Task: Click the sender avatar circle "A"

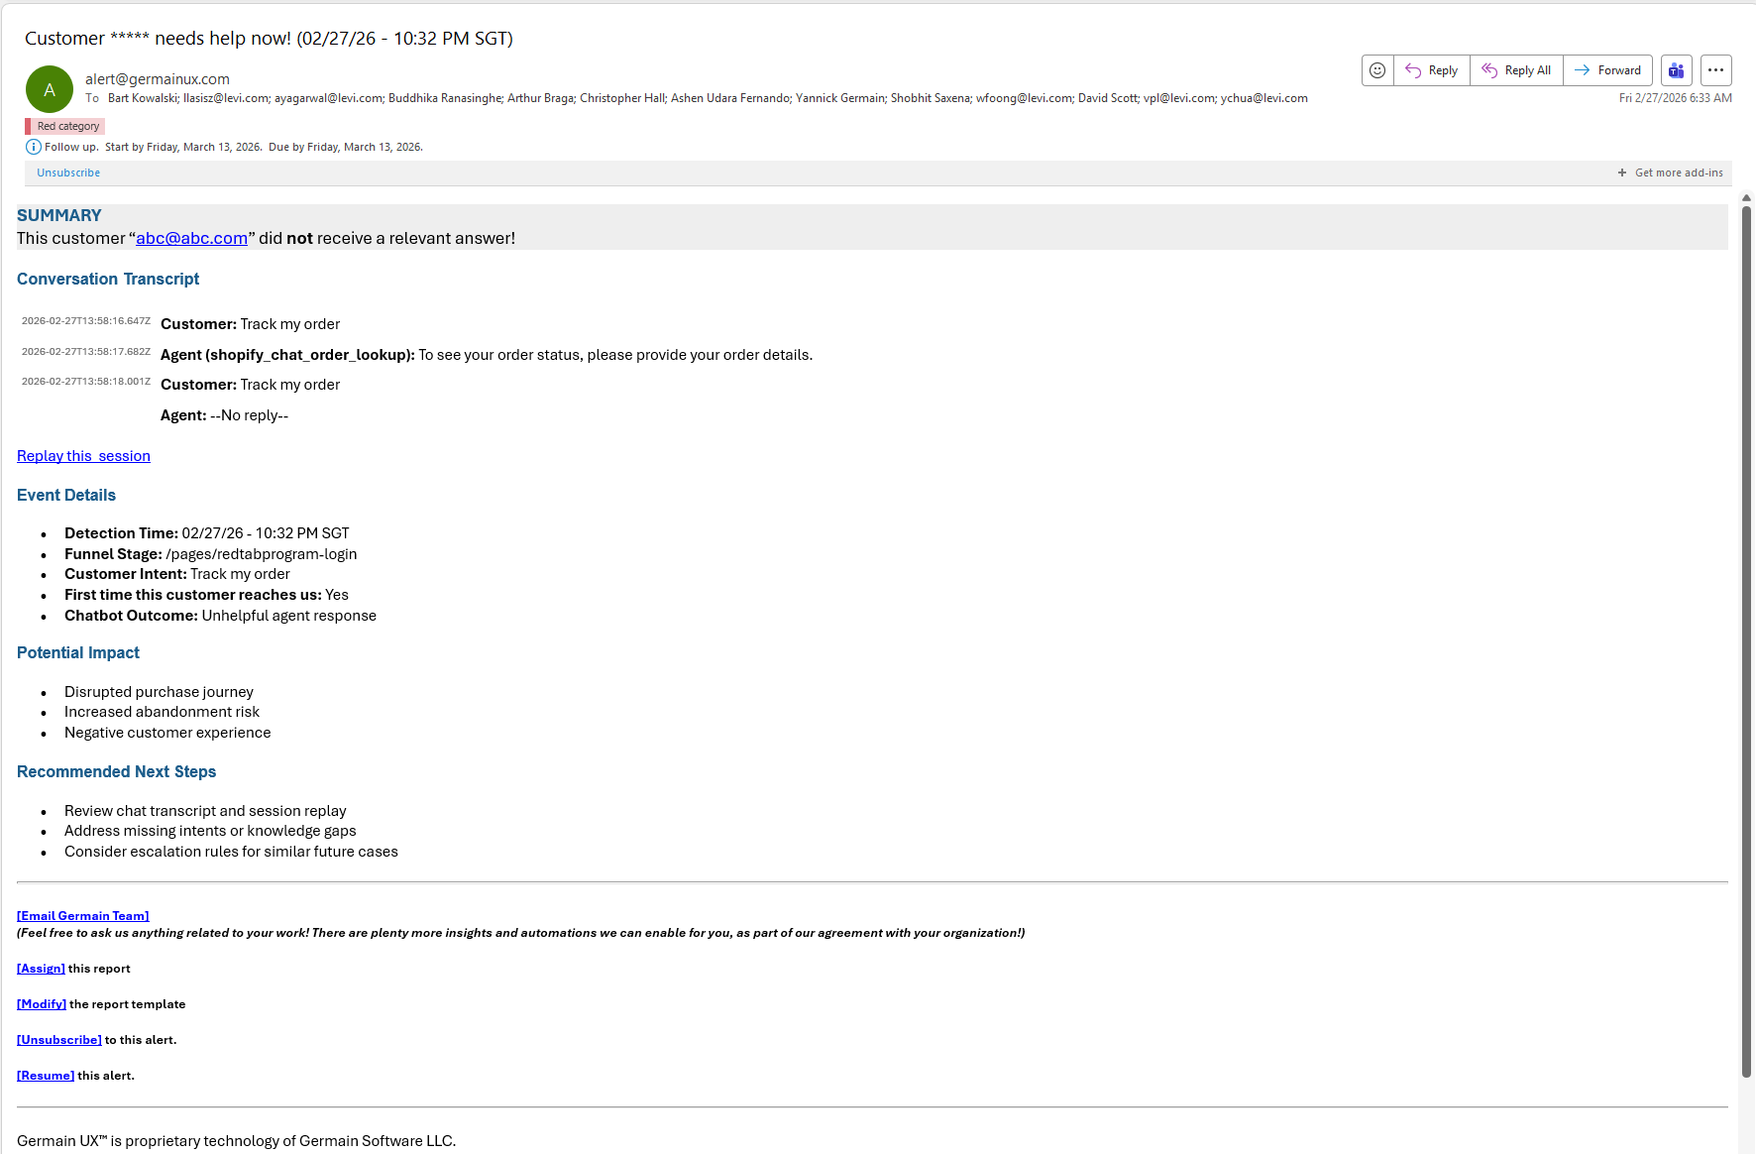Action: [x=50, y=89]
